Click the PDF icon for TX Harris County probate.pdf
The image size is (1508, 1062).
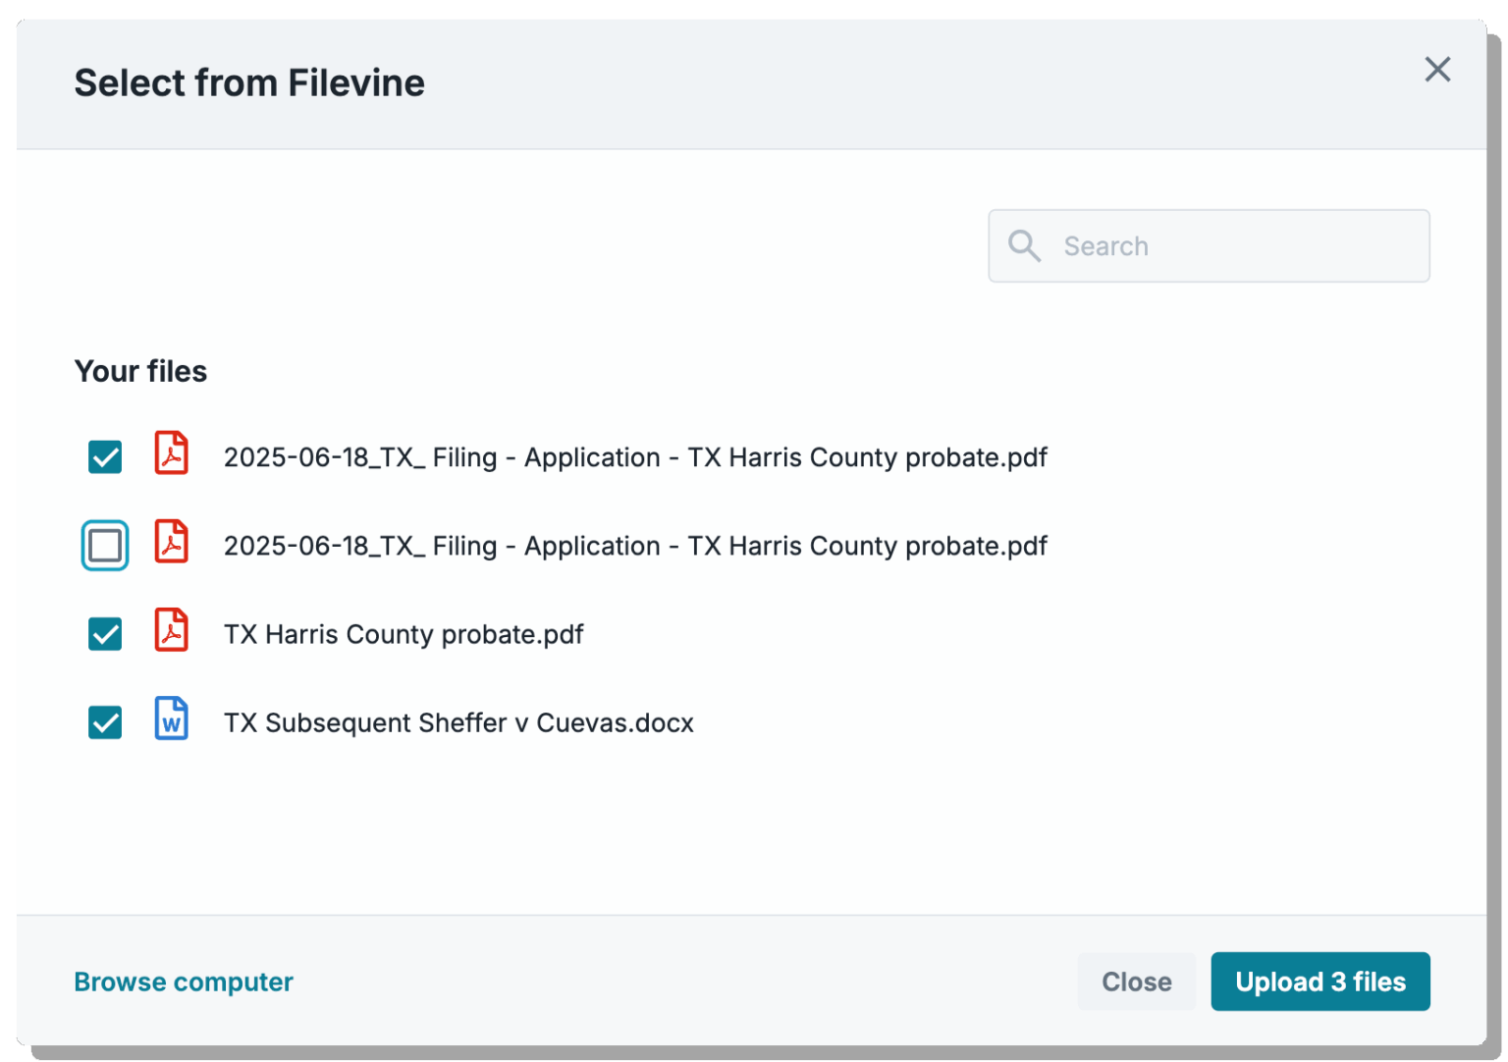(x=171, y=633)
